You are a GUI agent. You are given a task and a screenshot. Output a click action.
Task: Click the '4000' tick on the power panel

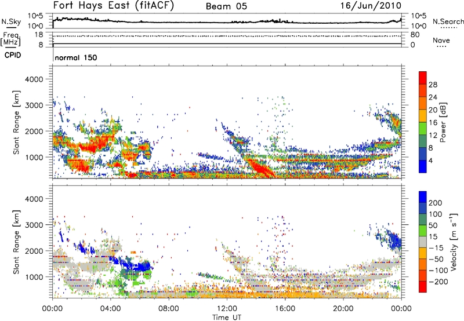[x=34, y=79]
